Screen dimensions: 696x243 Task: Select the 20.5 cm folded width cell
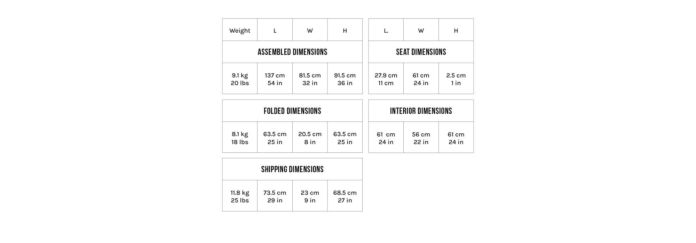pyautogui.click(x=310, y=138)
